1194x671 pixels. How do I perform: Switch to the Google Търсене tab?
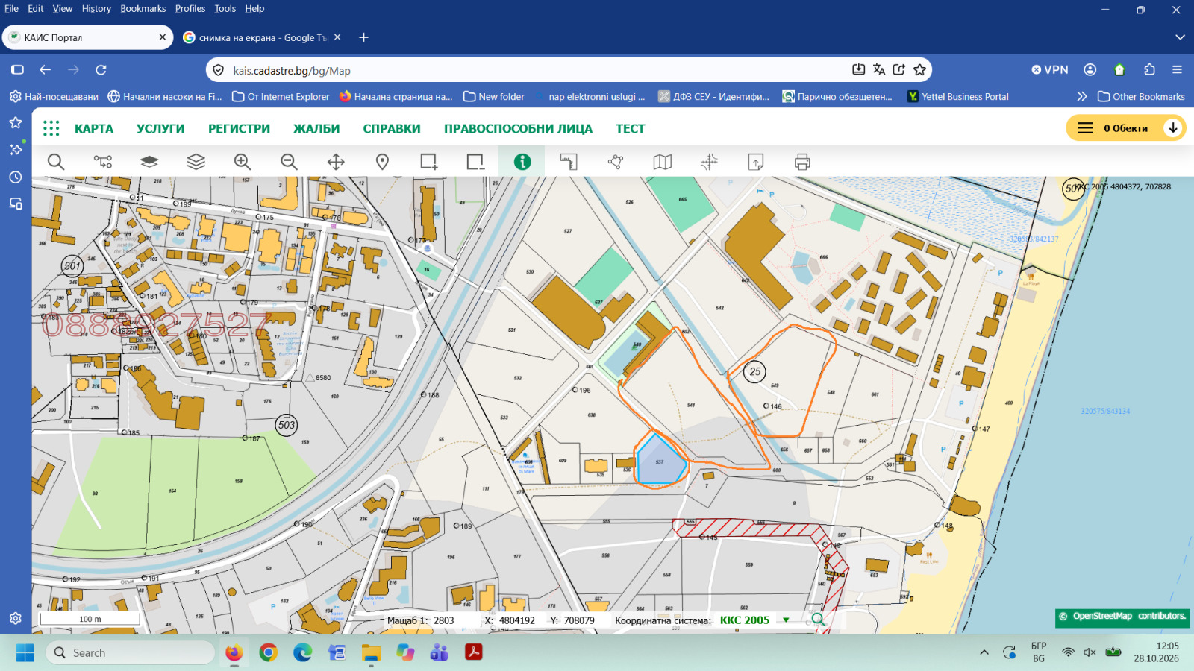click(x=261, y=37)
